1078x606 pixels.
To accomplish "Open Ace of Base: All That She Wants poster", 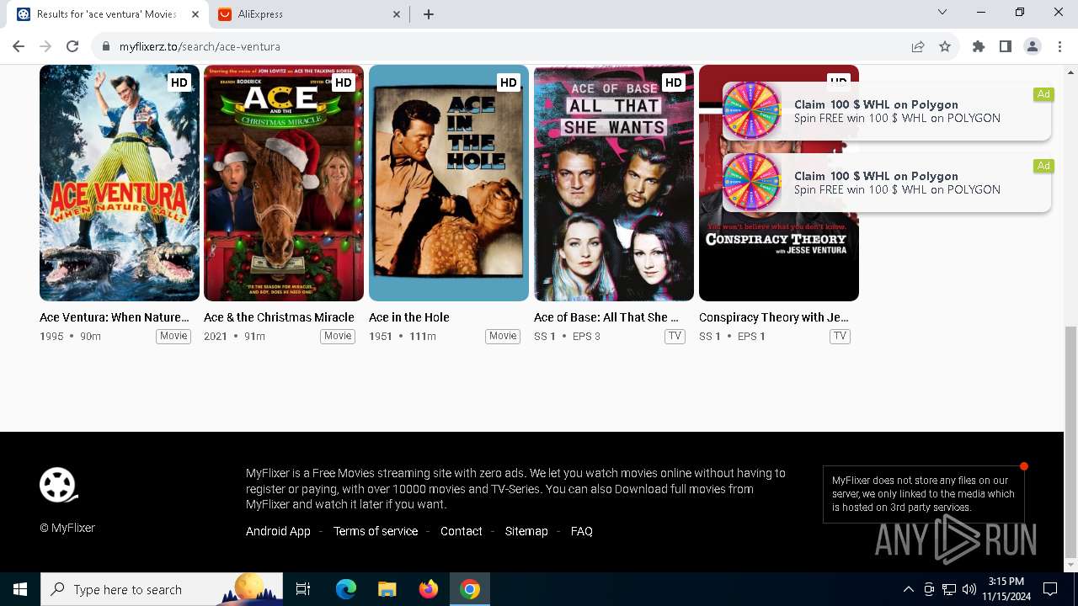I will [x=614, y=183].
